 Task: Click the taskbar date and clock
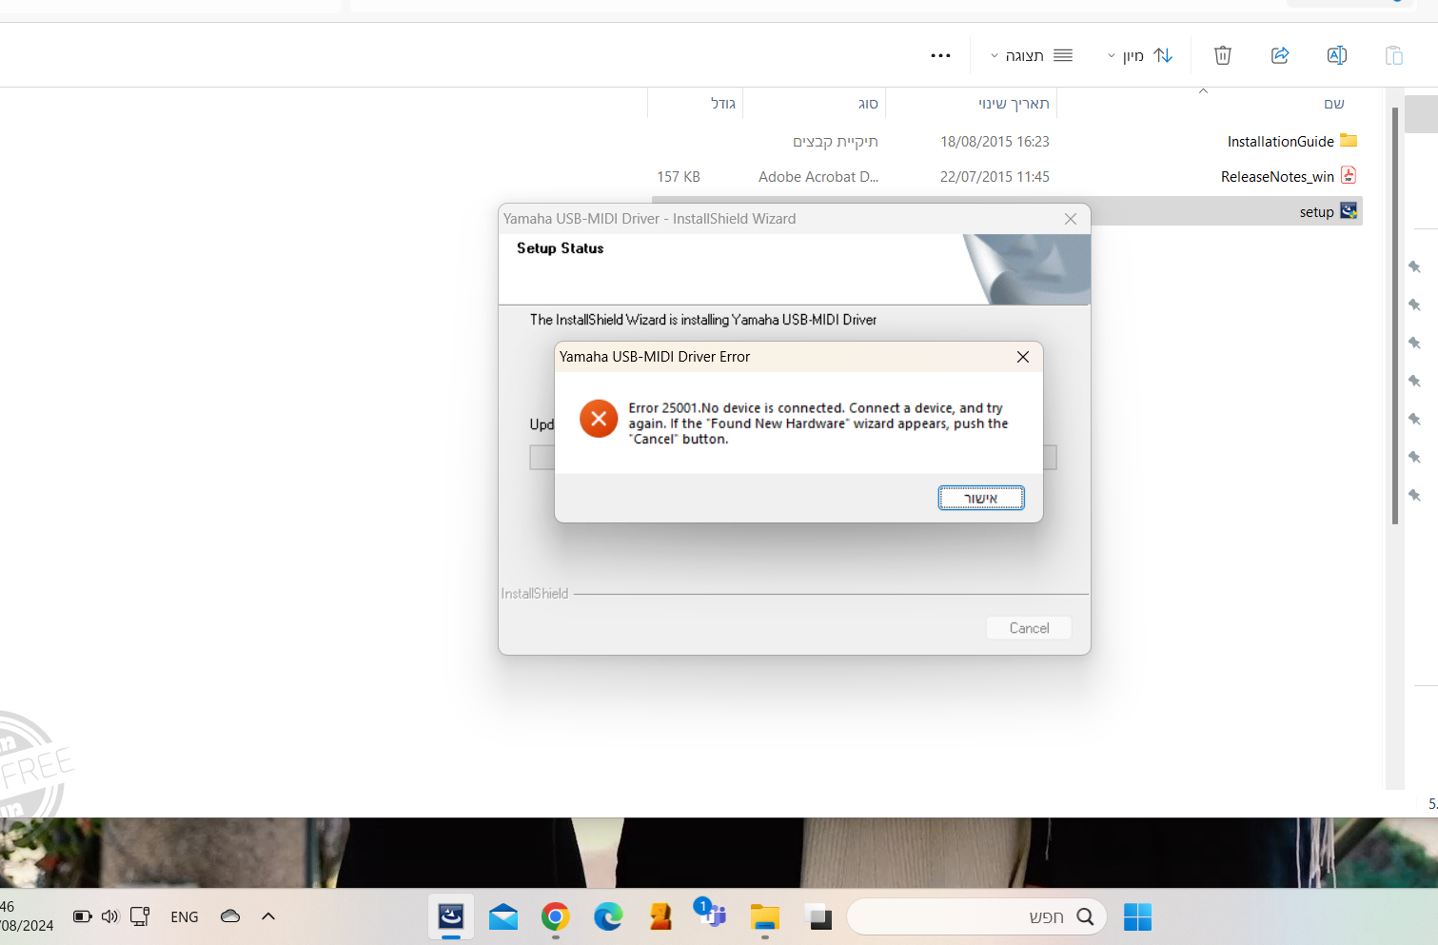[x=27, y=915]
